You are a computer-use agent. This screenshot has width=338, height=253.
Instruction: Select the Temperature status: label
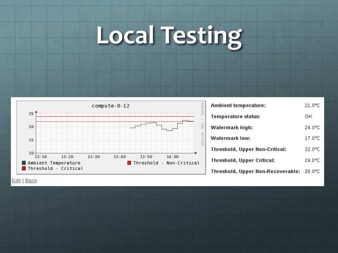[235, 116]
